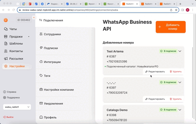Expand the Catalogs Demo number card
The image size is (196, 124).
tap(180, 110)
